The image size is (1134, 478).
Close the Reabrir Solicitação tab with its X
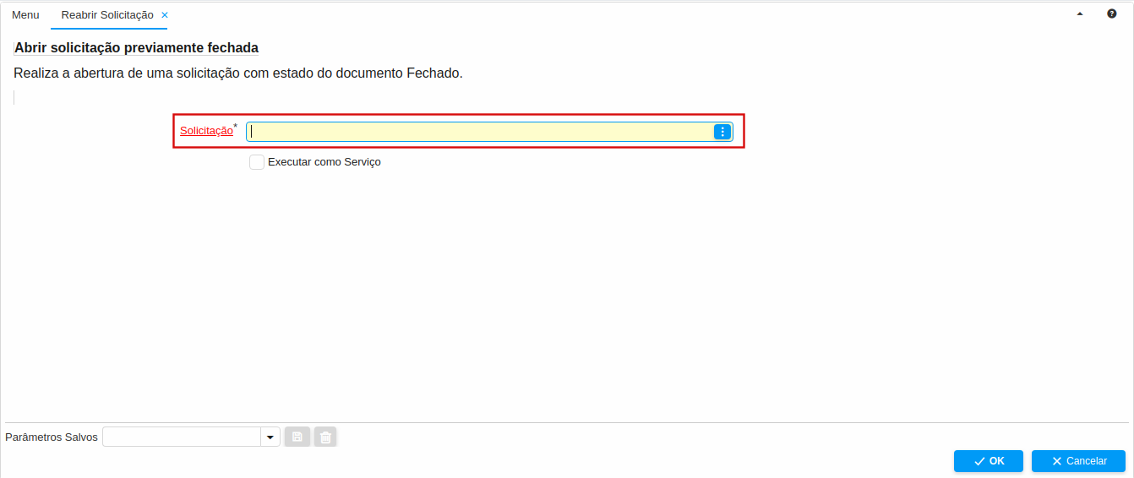pos(165,15)
